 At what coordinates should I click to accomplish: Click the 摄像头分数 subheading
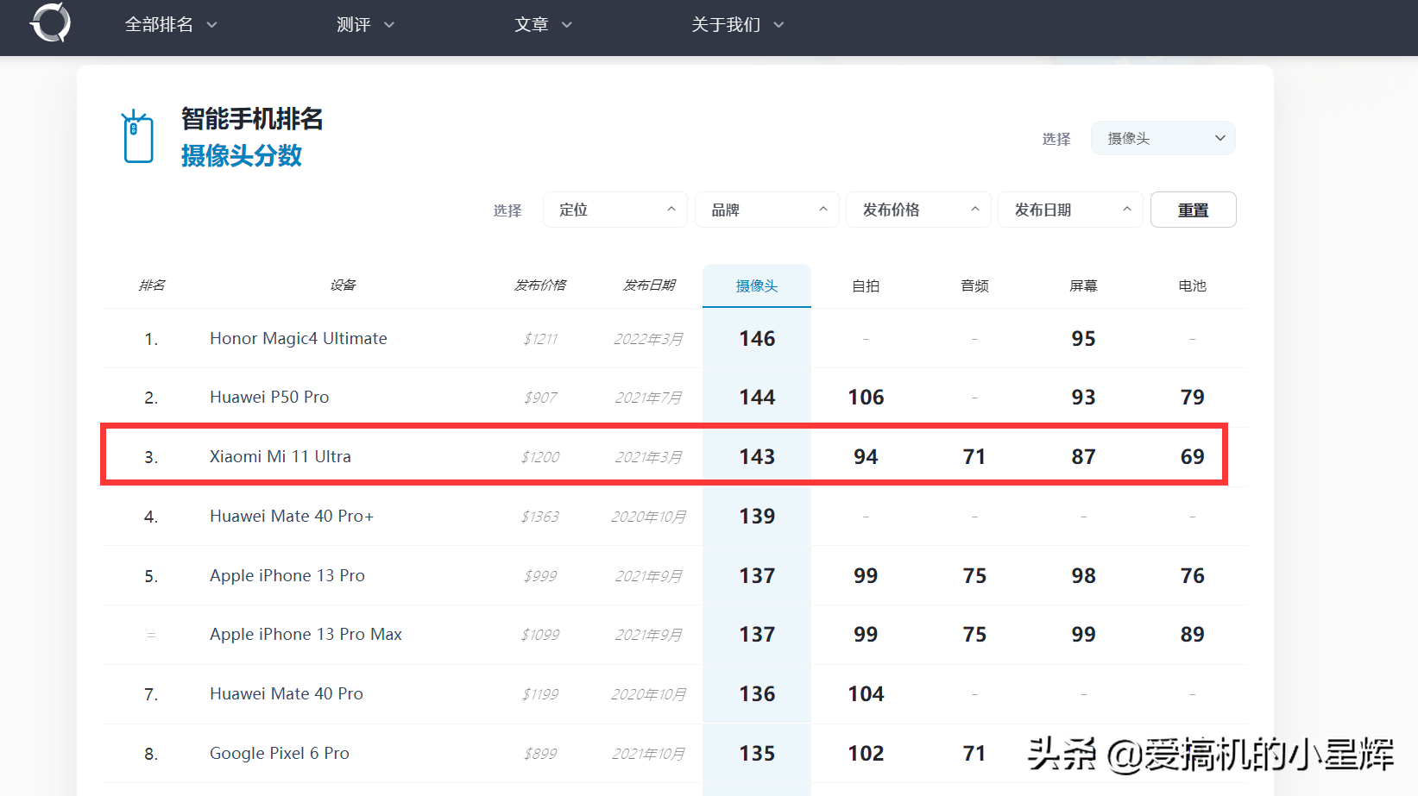point(242,155)
